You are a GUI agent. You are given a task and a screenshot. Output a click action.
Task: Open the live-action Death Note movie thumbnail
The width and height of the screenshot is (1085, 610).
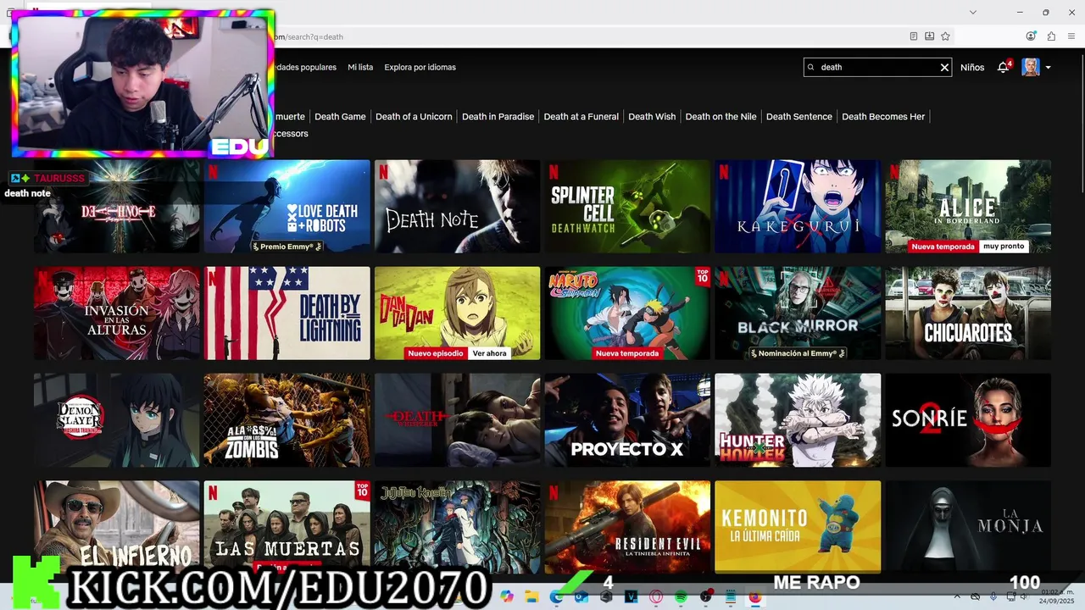point(457,207)
